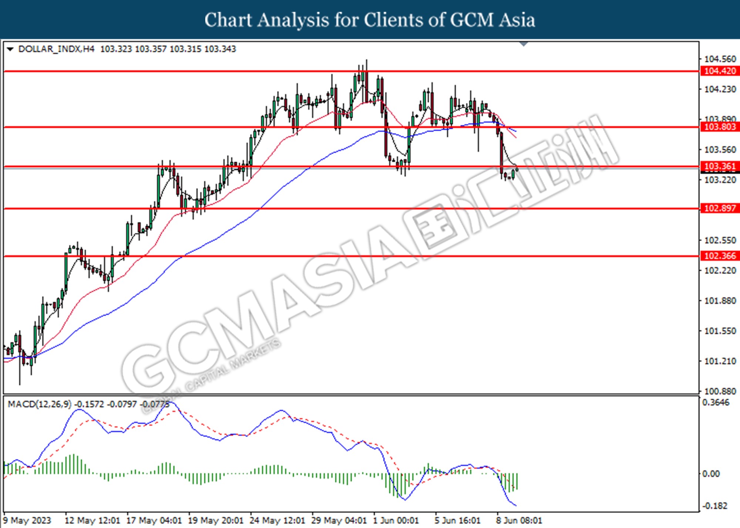Click the MACD 0.00 scale value
740x528 pixels.
(x=711, y=474)
